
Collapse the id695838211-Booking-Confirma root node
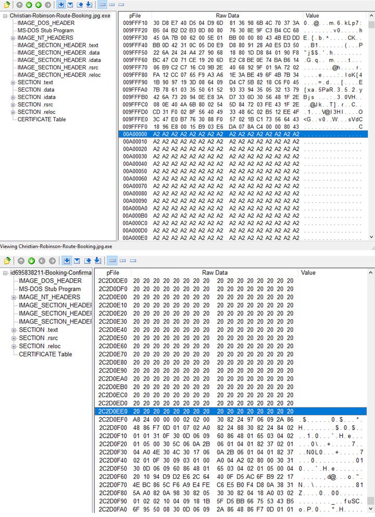pyautogui.click(x=5, y=273)
